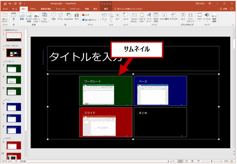
Task: Switch to the Animations (アニメーション) tab
Action: (60, 9)
